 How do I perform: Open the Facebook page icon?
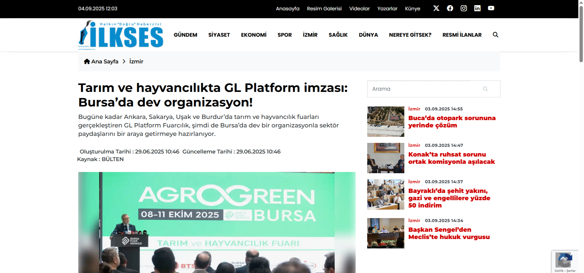[450, 8]
